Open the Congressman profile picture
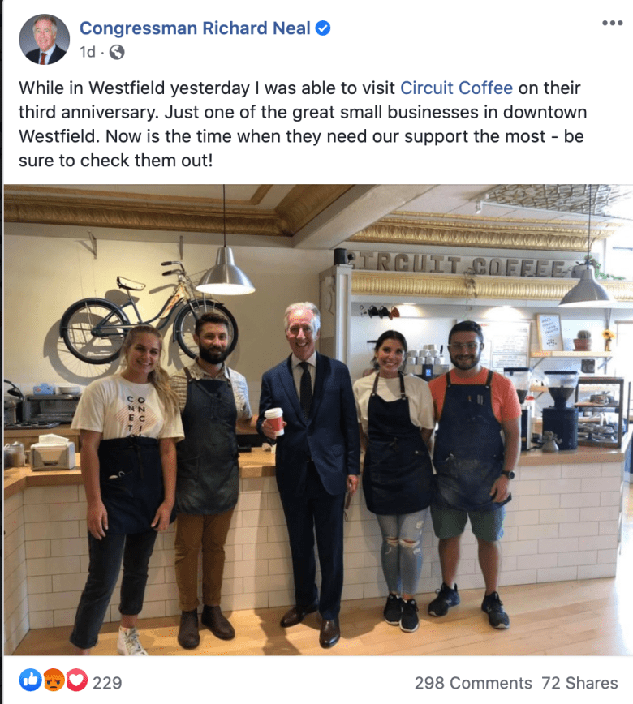This screenshot has width=633, height=704. point(44,40)
